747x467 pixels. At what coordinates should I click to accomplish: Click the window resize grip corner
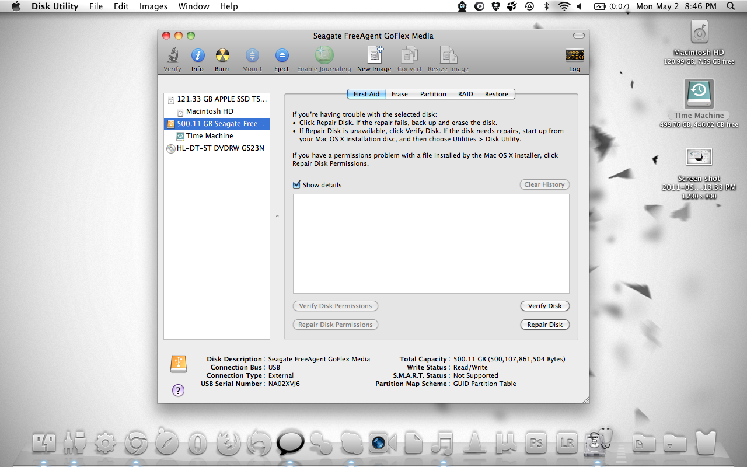coord(585,399)
